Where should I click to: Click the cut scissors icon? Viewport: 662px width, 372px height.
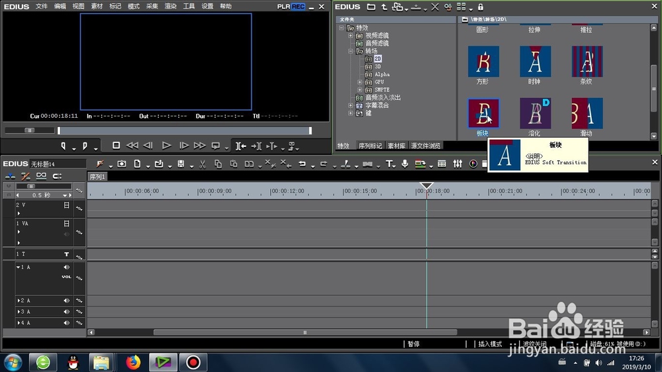click(203, 164)
